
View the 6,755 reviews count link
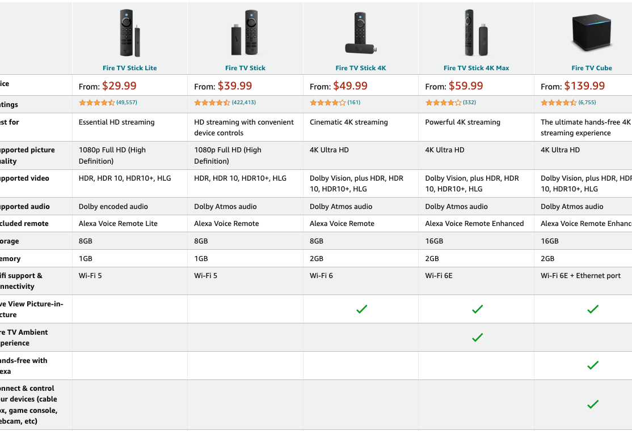[x=587, y=103]
